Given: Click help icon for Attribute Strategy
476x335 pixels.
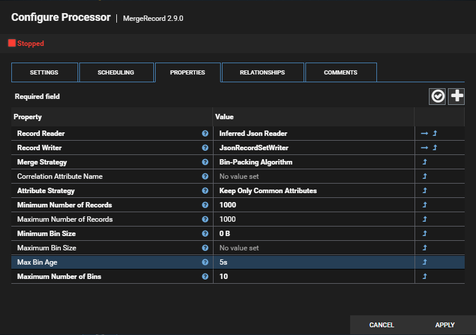Looking at the screenshot, I should [205, 191].
